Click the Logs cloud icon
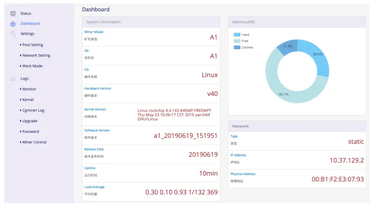 pyautogui.click(x=13, y=79)
